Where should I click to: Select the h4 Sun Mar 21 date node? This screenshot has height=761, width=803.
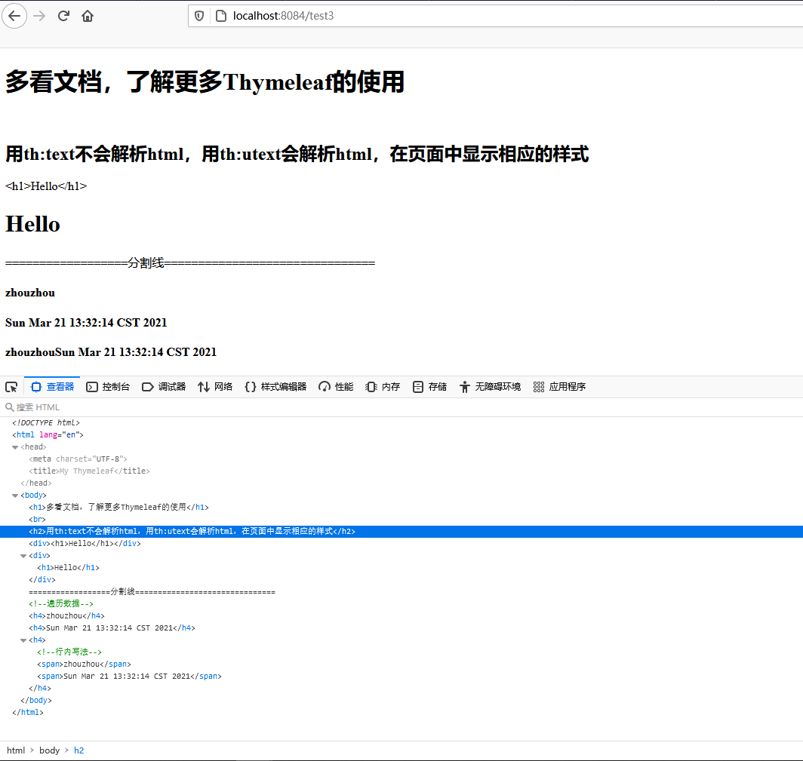point(112,628)
